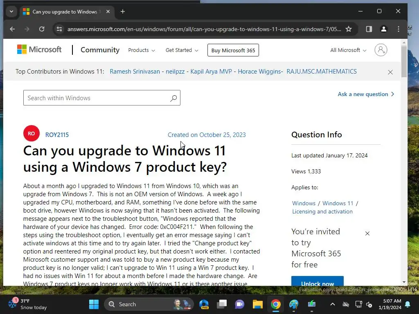Open the Community home link
This screenshot has height=314, width=419.
click(100, 50)
